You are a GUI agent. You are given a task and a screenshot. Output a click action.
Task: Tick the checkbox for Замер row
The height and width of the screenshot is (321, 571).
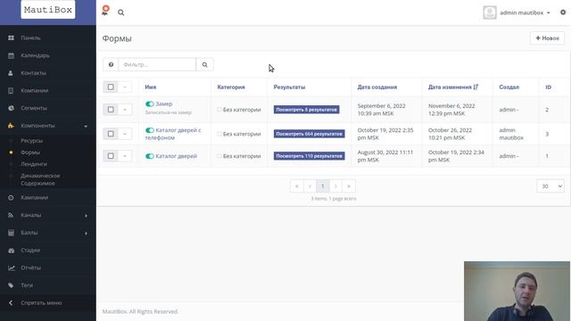111,110
